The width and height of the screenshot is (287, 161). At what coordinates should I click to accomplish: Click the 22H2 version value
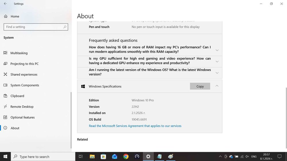(135, 107)
